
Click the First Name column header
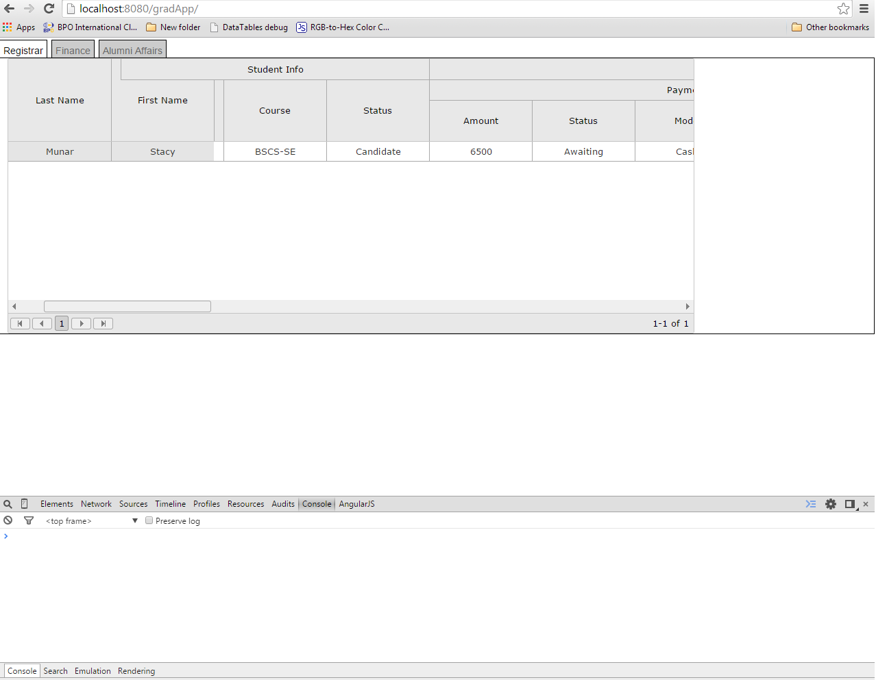click(x=162, y=100)
